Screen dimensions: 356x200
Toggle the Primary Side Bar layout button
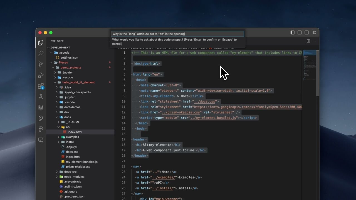292,32
